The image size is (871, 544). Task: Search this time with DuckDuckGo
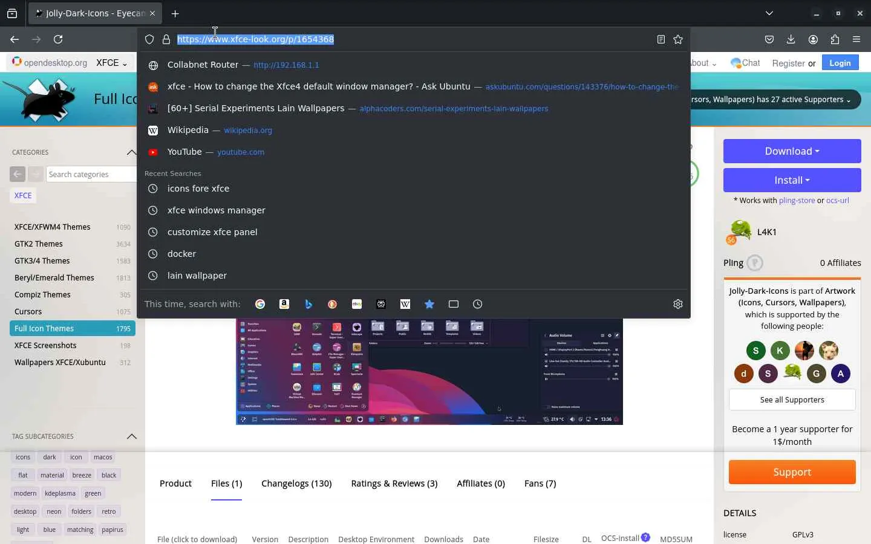tap(333, 304)
